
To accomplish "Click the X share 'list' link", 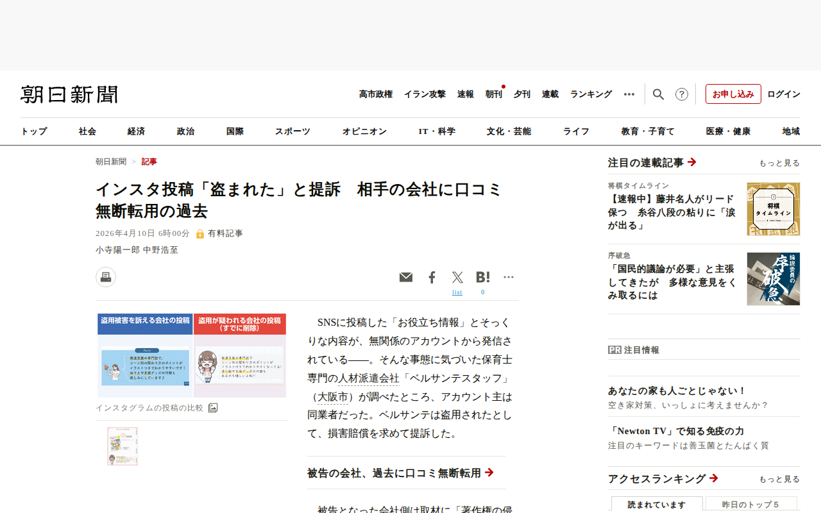I will point(457,292).
